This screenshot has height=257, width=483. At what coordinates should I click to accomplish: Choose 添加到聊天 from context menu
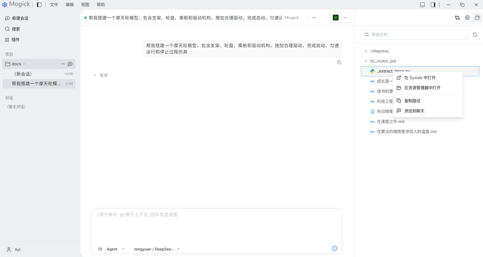tap(427, 111)
